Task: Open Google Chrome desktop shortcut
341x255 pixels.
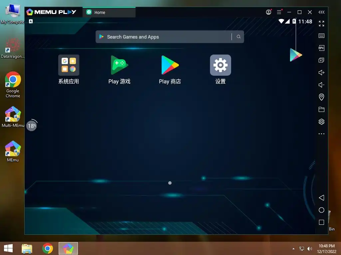Action: click(x=13, y=85)
